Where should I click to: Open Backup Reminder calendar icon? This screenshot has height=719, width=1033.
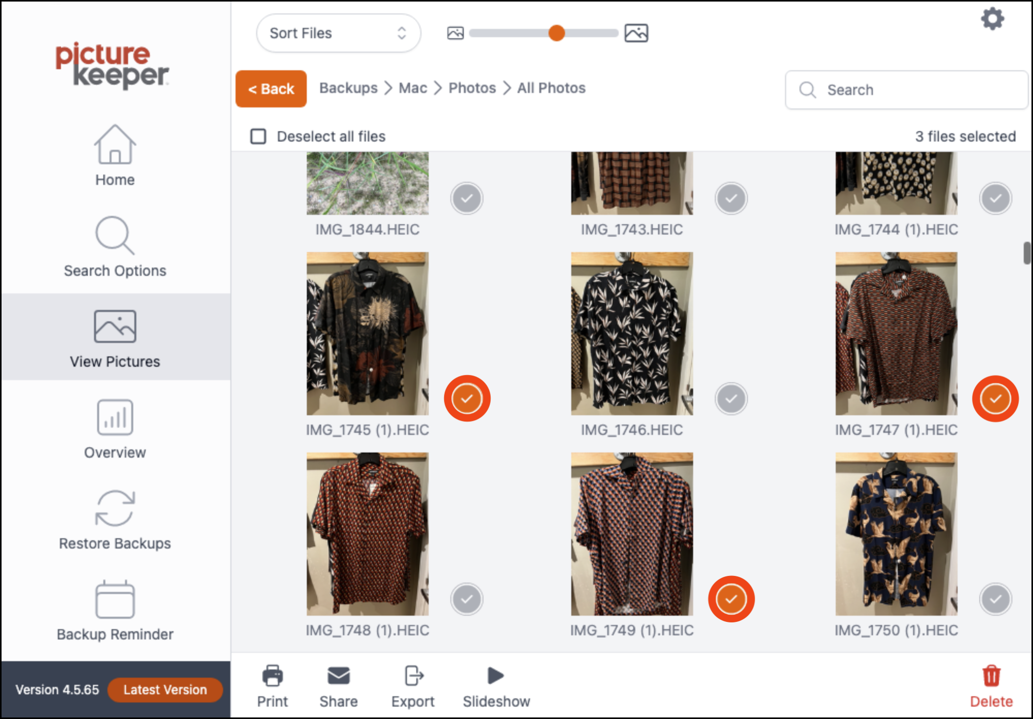click(x=115, y=599)
